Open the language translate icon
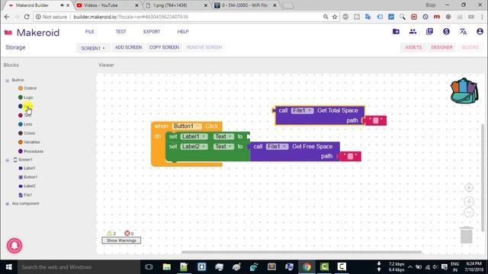This screenshot has width=488, height=274. tap(463, 31)
